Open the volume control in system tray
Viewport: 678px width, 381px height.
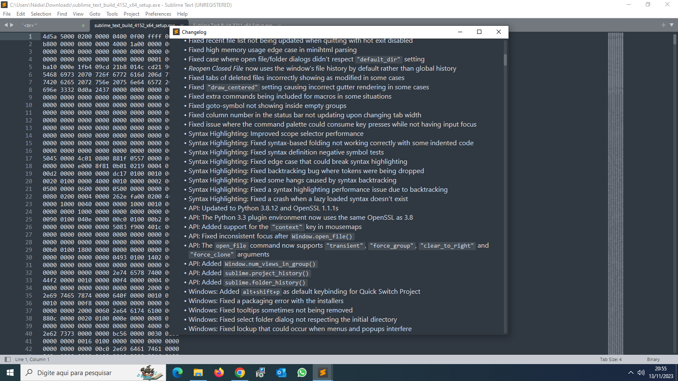pyautogui.click(x=641, y=373)
